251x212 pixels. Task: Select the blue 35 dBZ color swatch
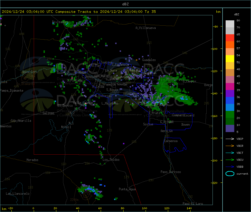tap(230, 100)
